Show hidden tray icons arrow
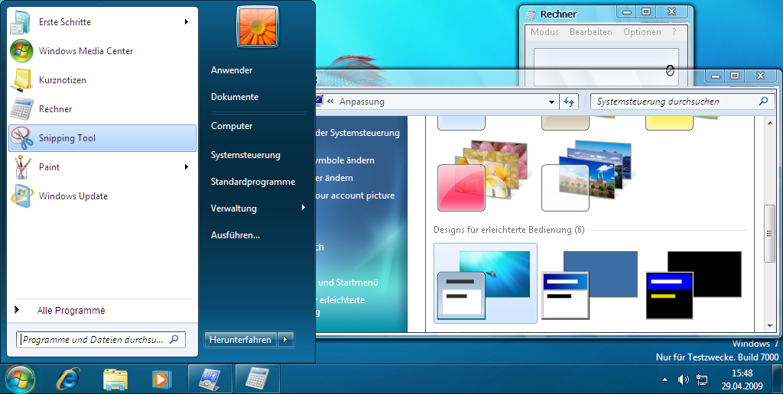This screenshot has height=394, width=783. pyautogui.click(x=664, y=380)
